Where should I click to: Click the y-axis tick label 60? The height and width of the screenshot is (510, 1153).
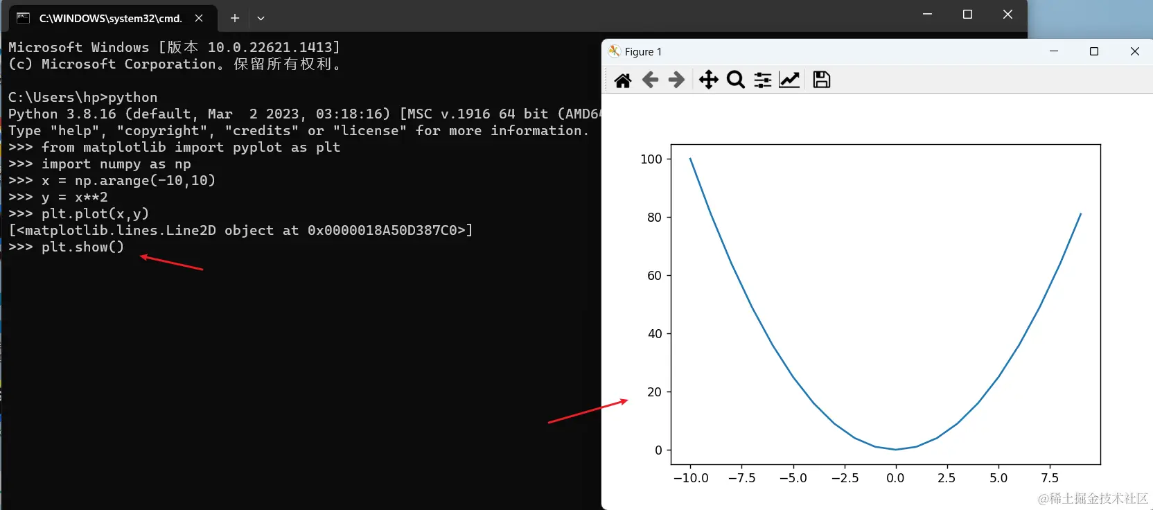pyautogui.click(x=655, y=276)
